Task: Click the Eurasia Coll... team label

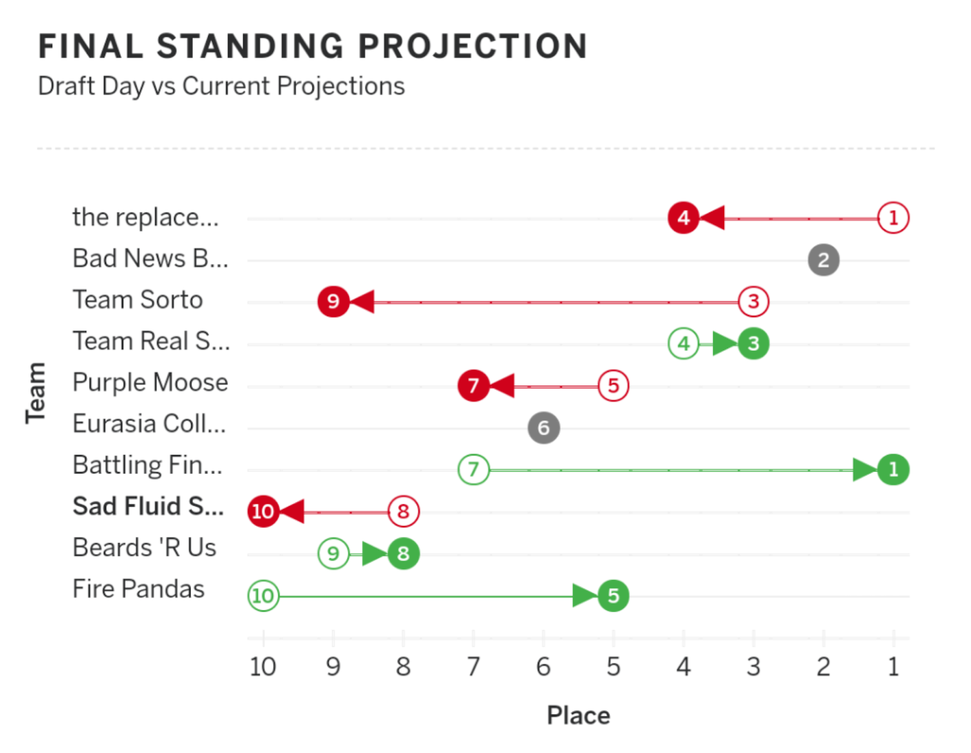Action: (x=149, y=424)
